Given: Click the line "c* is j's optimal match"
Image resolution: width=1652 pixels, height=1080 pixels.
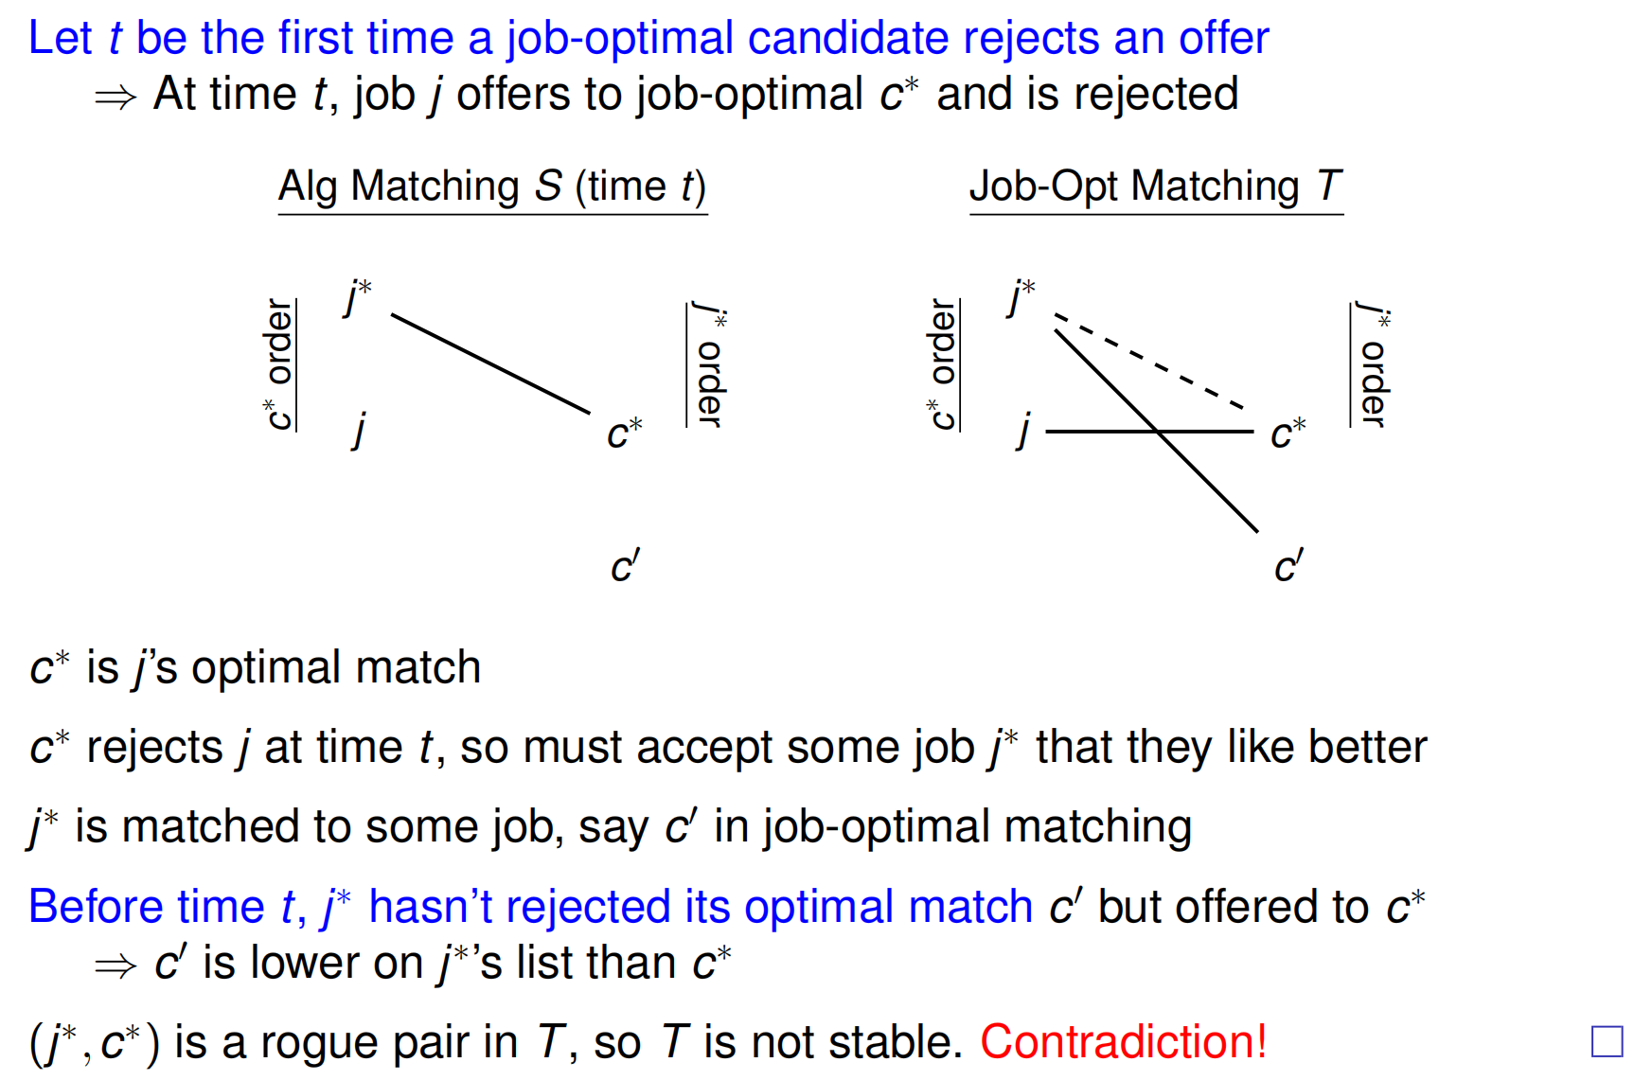Looking at the screenshot, I should coord(256,667).
